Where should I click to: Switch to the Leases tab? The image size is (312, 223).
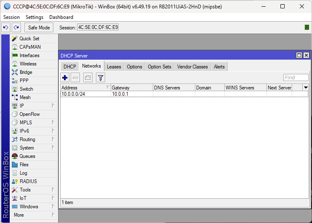tap(114, 67)
